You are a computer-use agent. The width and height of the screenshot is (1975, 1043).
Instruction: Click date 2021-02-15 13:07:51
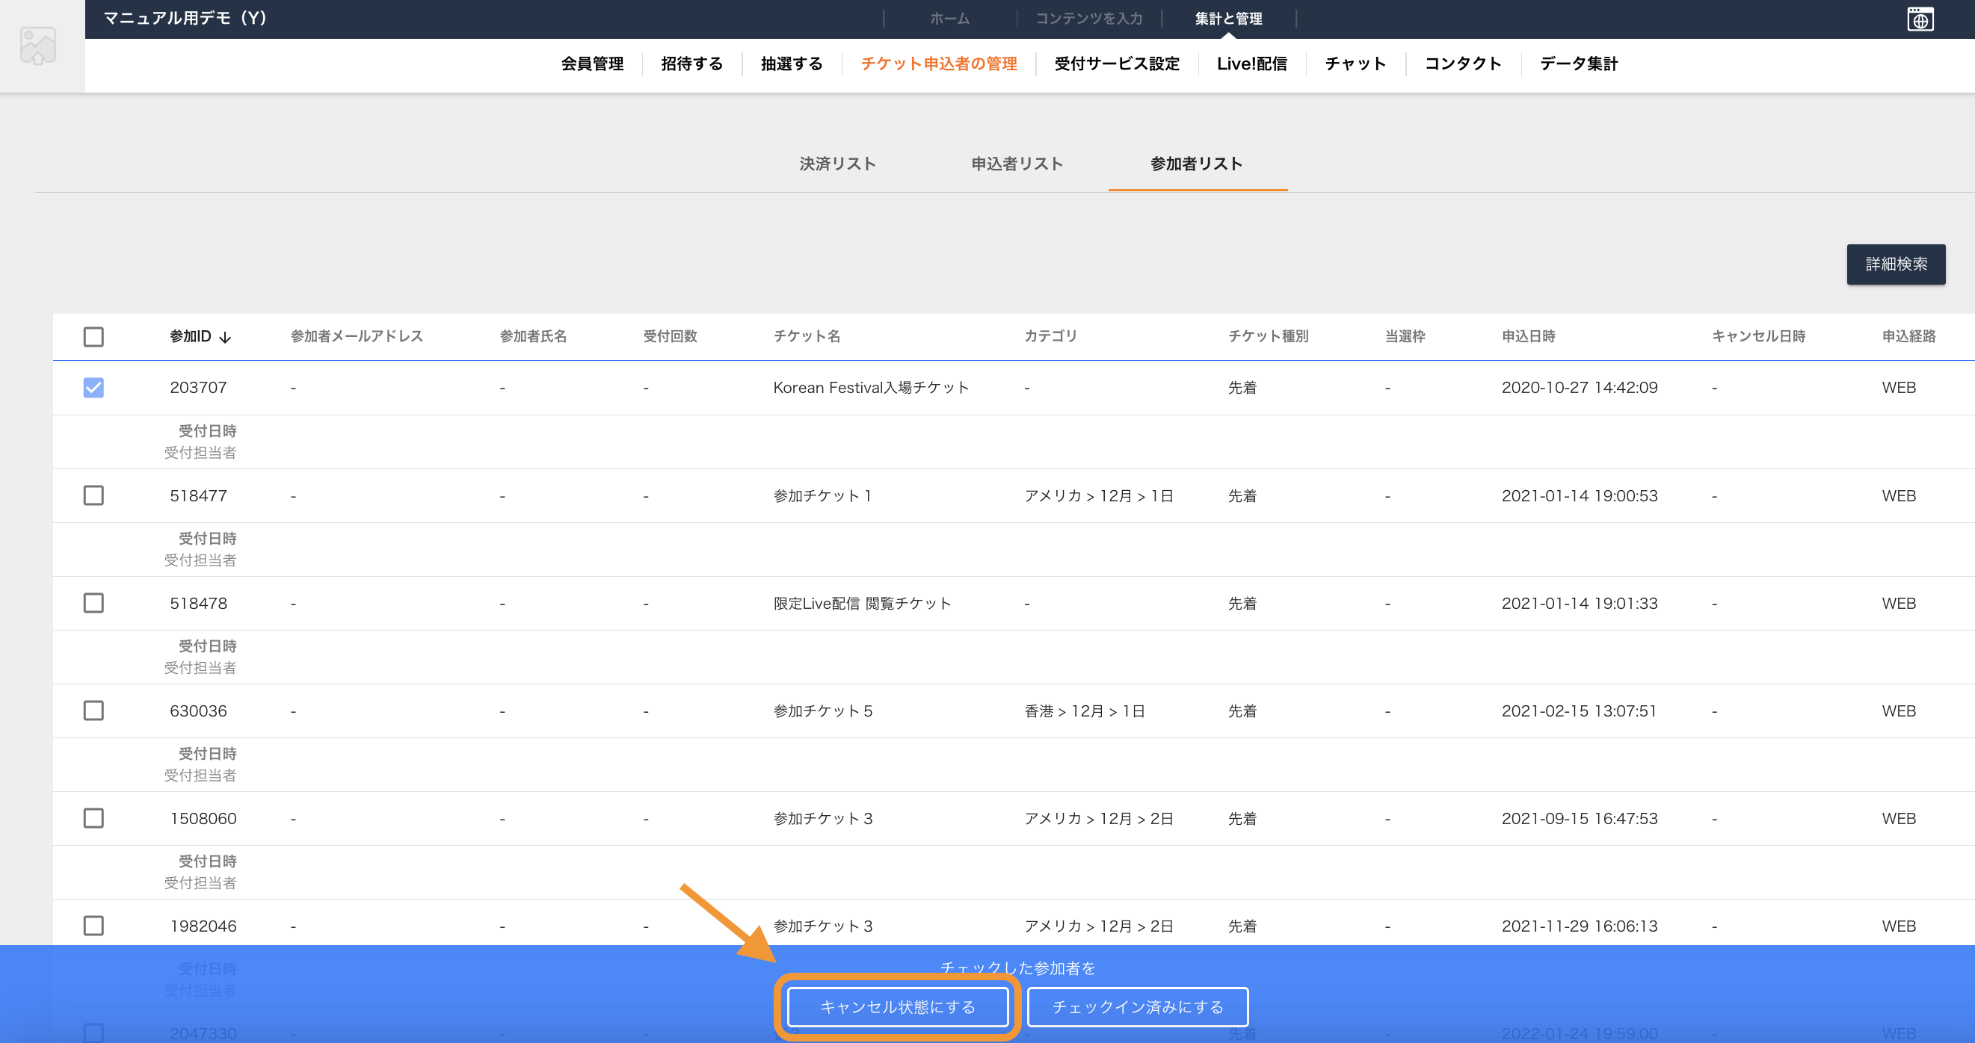(1580, 711)
